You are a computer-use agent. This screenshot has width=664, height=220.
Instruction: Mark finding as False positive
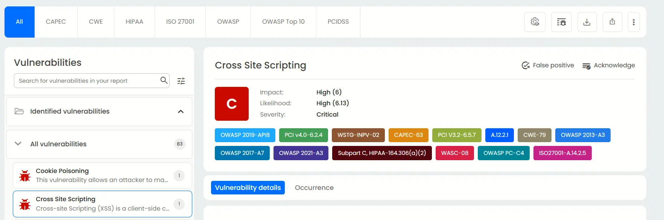pos(548,65)
